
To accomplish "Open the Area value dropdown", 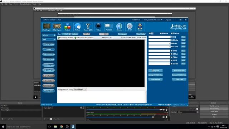I will [x=169, y=43].
